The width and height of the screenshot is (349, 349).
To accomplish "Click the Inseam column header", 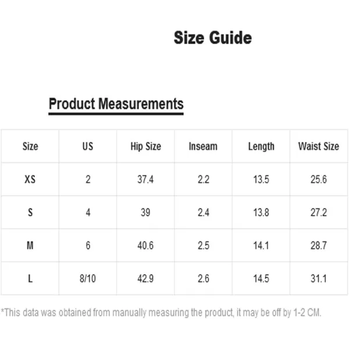I will 203,147.
